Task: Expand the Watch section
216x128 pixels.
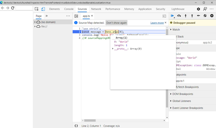Action: click(x=176, y=30)
